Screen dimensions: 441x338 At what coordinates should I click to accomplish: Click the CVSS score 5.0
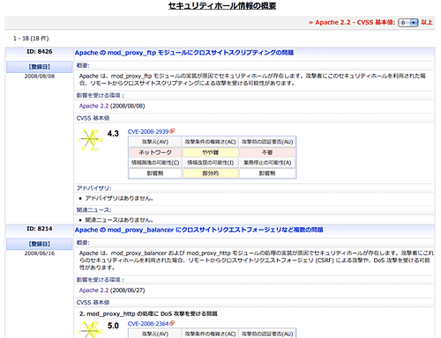click(x=113, y=326)
